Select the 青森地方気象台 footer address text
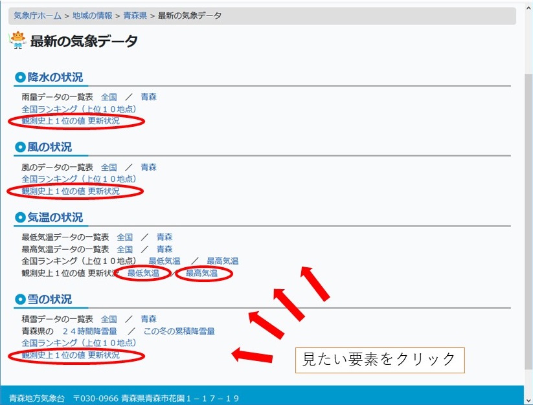 tap(124, 399)
